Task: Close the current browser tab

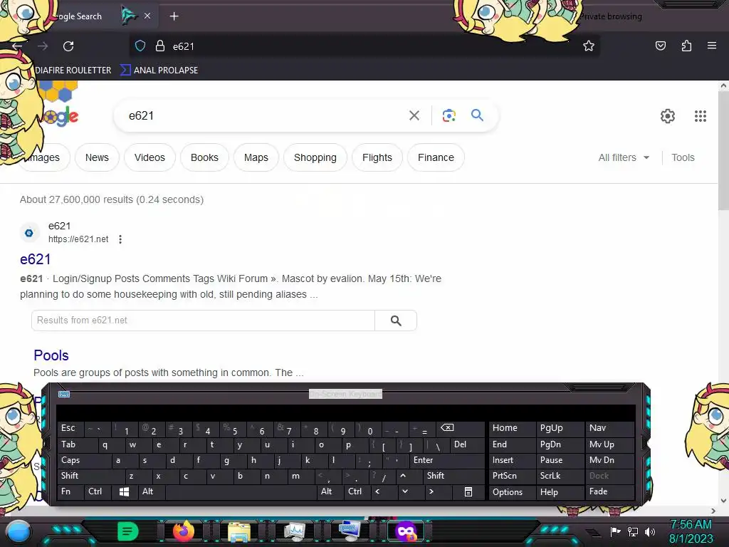Action: point(147,16)
